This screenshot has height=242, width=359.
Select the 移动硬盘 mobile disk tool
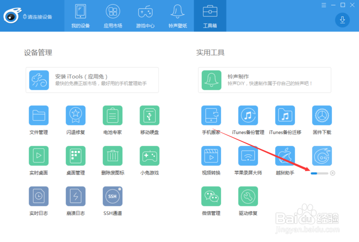[x=149, y=115]
